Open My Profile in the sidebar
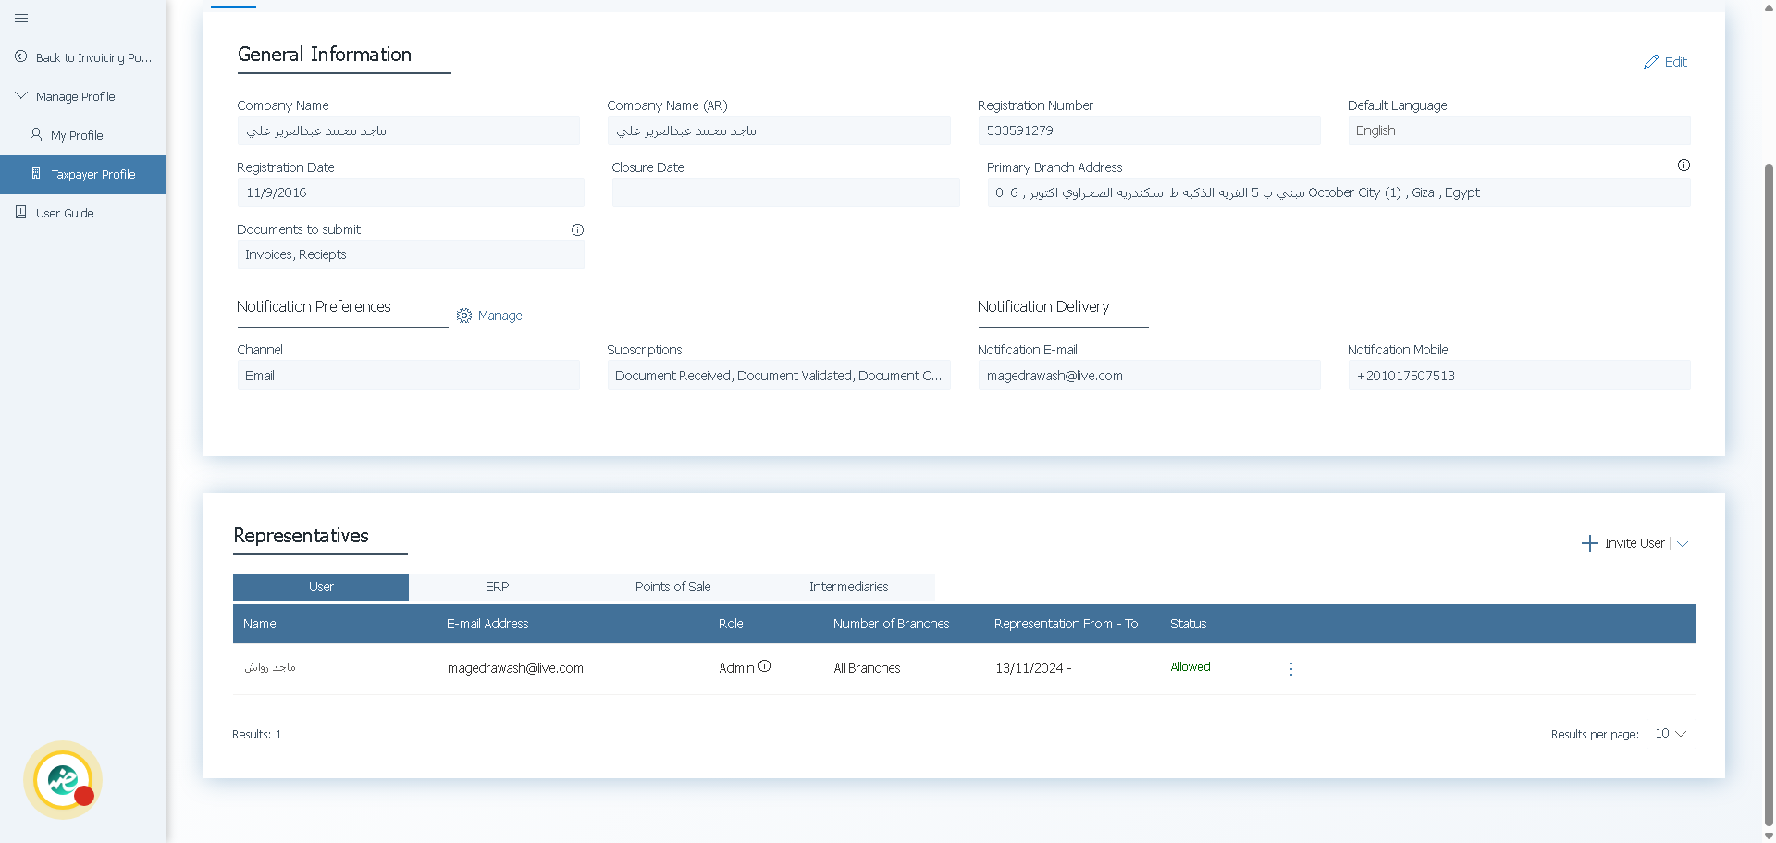Screen dimensions: 1776x843 point(77,135)
